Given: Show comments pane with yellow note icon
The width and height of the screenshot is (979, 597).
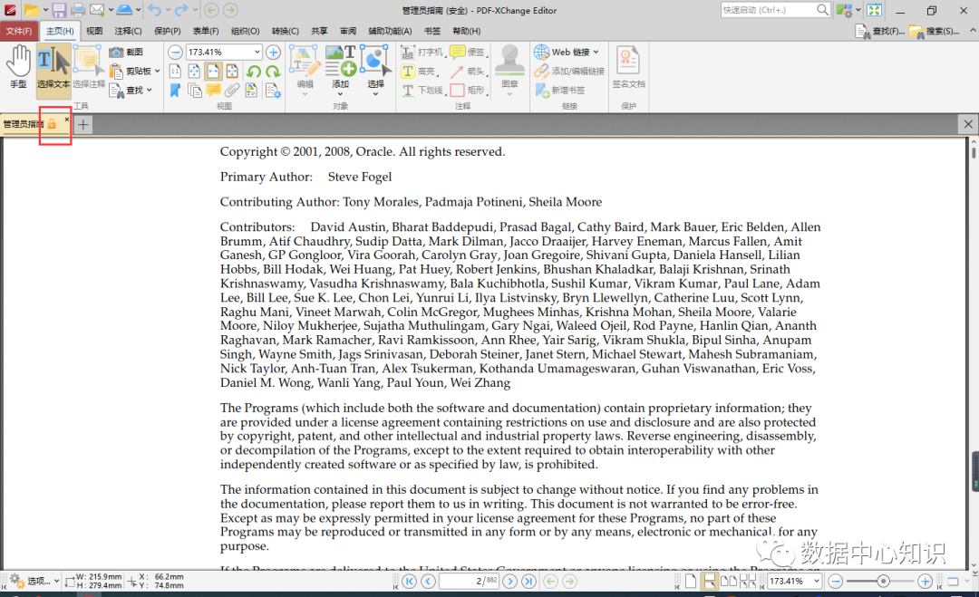Looking at the screenshot, I should pos(214,91).
